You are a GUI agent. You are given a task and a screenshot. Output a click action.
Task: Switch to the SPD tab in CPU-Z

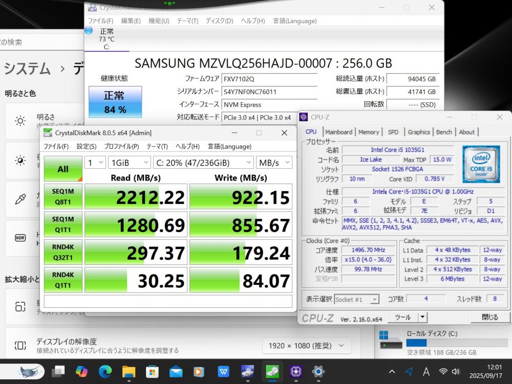[x=393, y=132]
